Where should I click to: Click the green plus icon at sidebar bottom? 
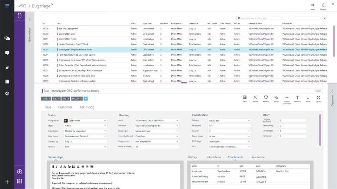(7, 182)
